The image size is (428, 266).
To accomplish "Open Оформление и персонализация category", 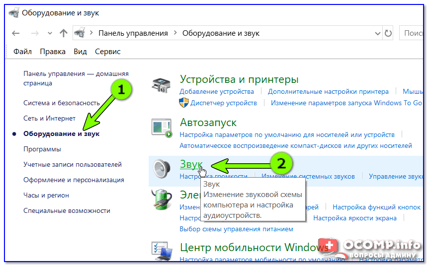I will pos(74,180).
